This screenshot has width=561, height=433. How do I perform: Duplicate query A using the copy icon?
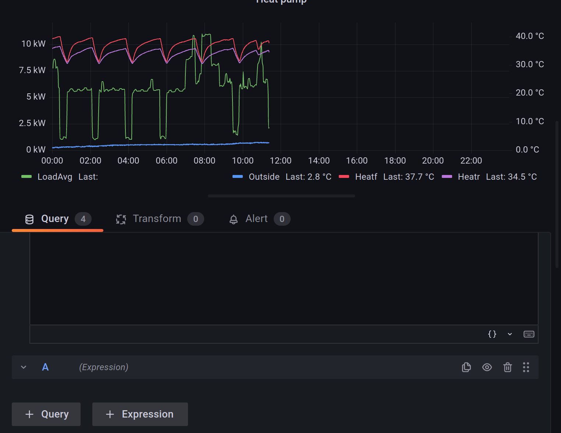(466, 367)
